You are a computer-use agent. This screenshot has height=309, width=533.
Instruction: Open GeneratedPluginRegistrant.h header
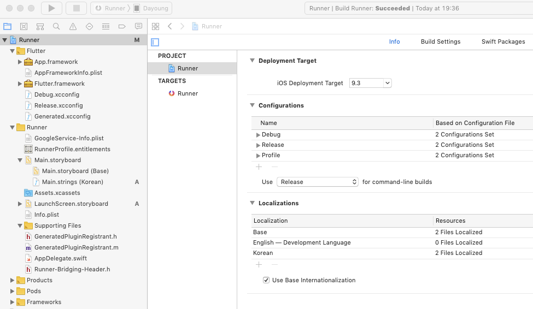[x=75, y=236]
